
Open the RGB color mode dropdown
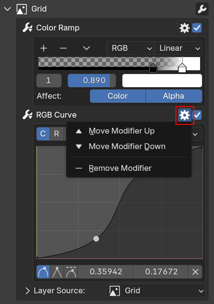pos(130,48)
